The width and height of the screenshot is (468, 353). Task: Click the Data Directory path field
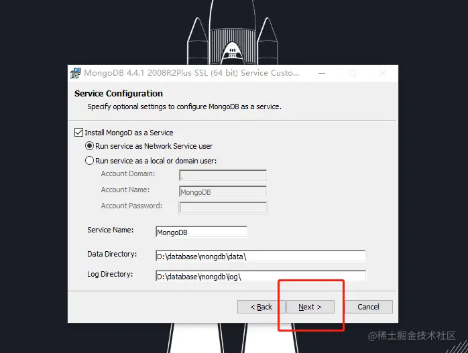click(x=261, y=256)
